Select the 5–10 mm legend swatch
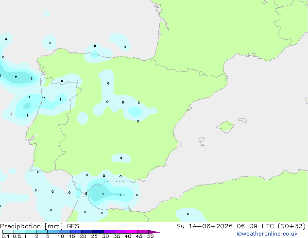 point(53,232)
